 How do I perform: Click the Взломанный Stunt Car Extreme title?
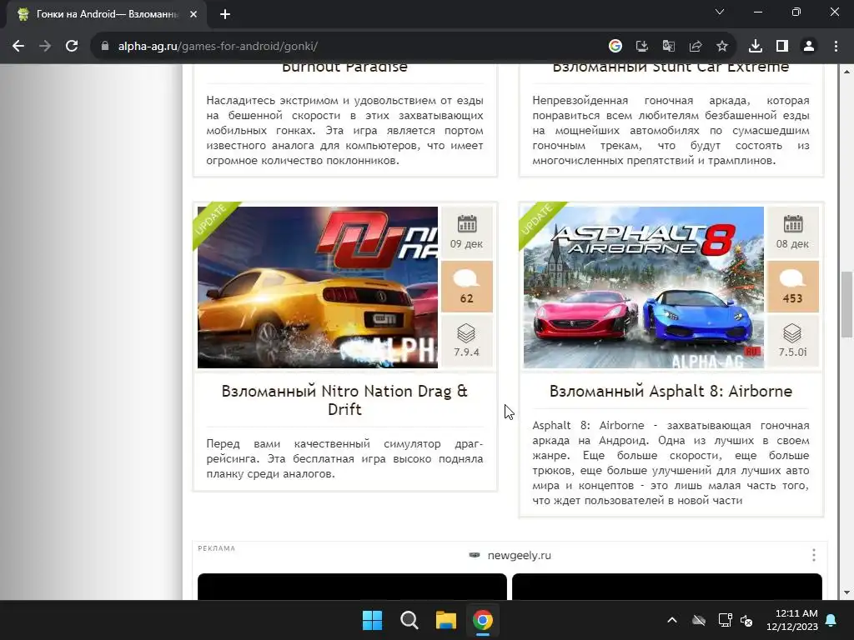671,67
